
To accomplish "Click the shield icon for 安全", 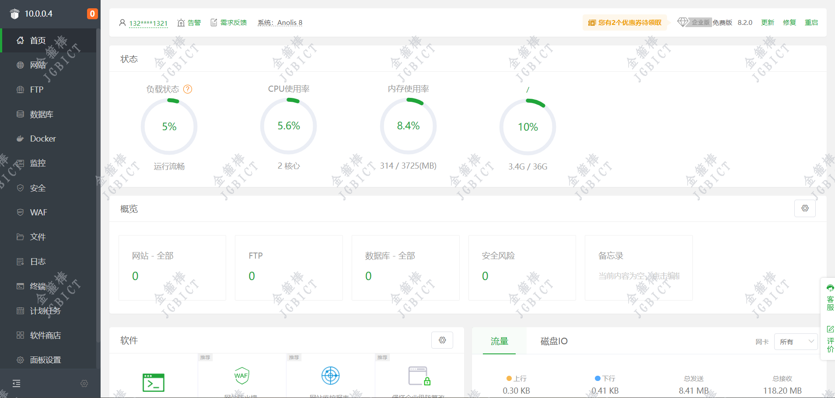I will click(20, 188).
